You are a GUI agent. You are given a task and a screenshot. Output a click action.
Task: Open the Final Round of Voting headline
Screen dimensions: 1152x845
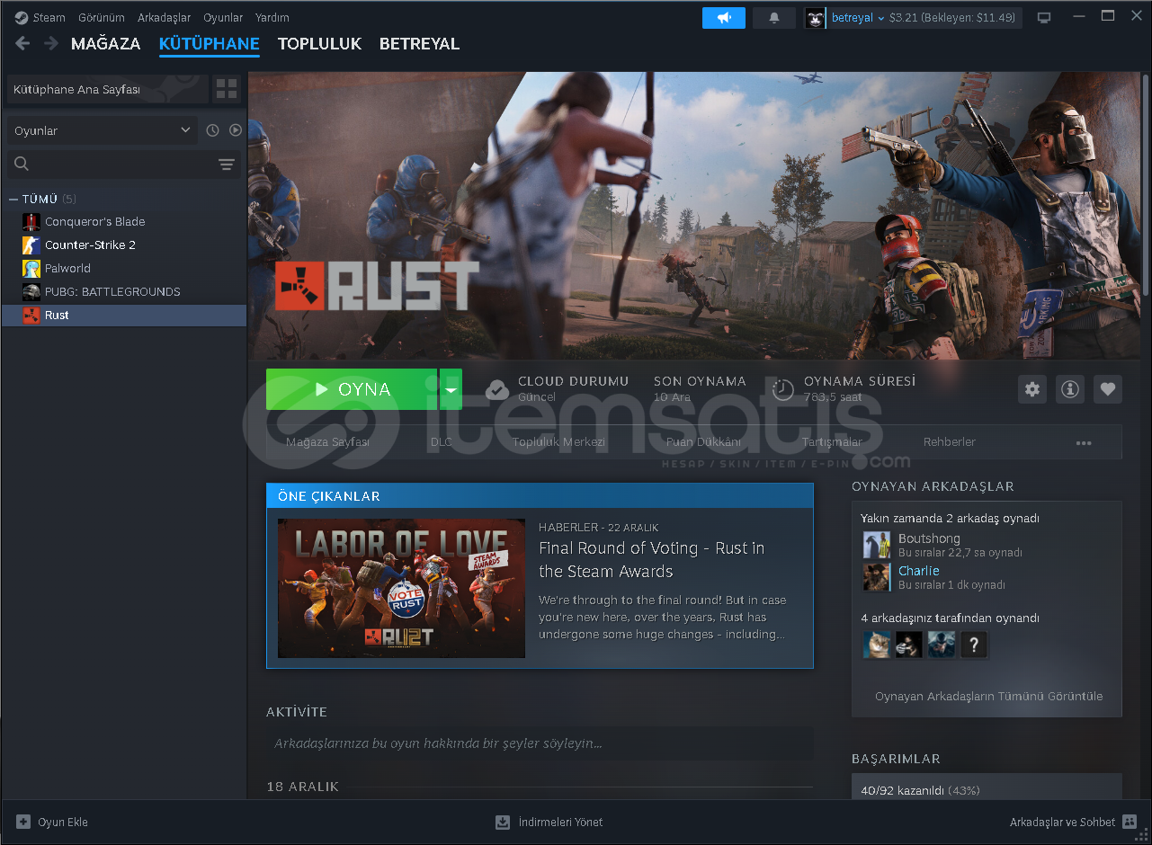(x=652, y=560)
